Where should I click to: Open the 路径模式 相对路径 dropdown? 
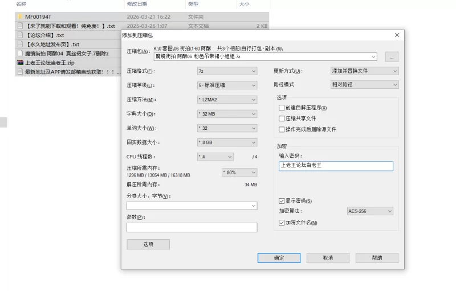364,84
